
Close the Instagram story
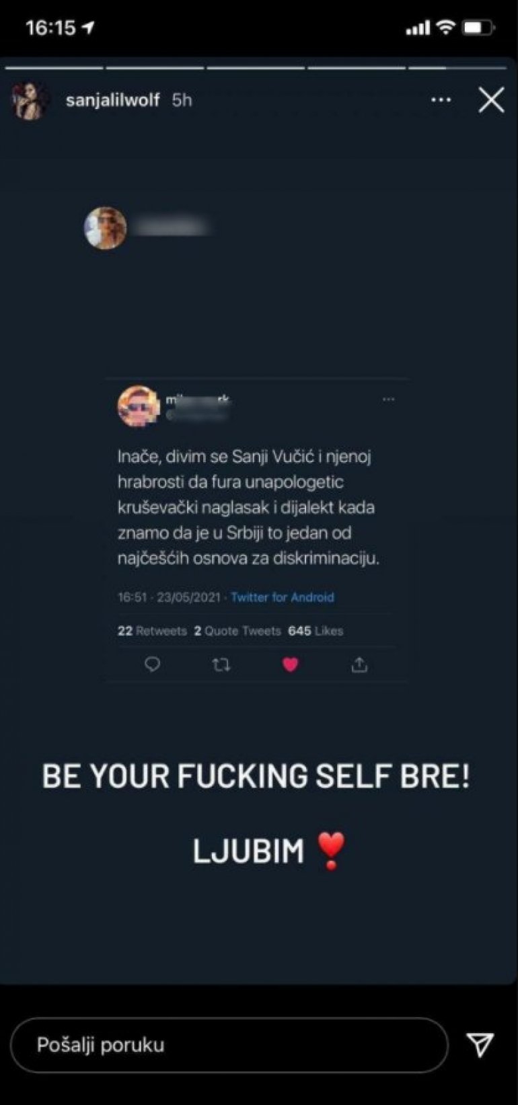click(491, 100)
